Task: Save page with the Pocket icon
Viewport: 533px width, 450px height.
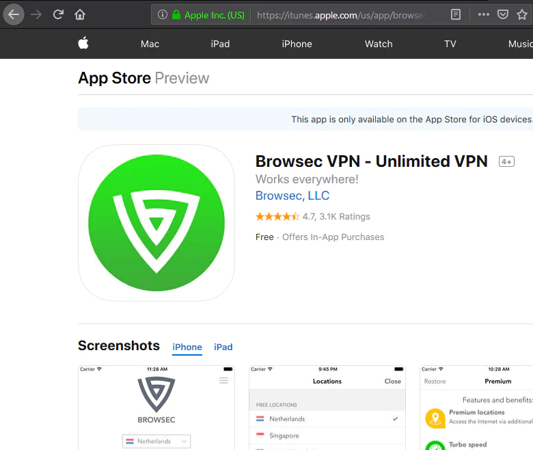Action: coord(503,14)
